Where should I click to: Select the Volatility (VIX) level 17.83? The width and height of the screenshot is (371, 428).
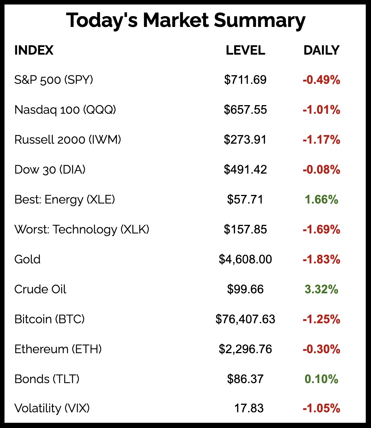coord(249,408)
